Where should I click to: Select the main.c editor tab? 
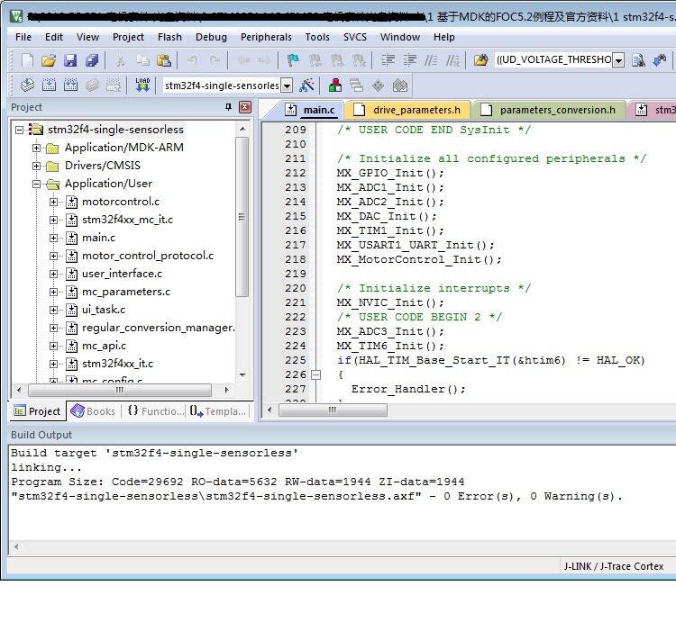(x=309, y=110)
